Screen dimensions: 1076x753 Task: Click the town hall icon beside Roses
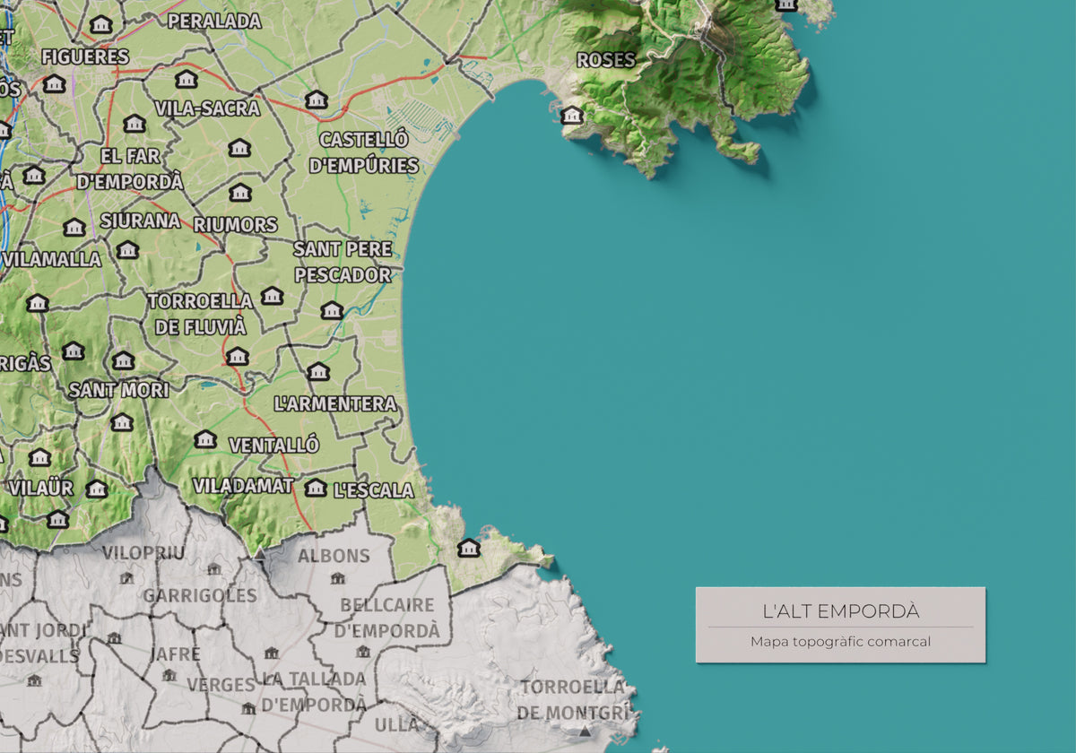[572, 115]
